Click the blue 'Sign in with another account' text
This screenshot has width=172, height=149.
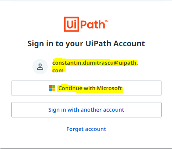coord(86,110)
